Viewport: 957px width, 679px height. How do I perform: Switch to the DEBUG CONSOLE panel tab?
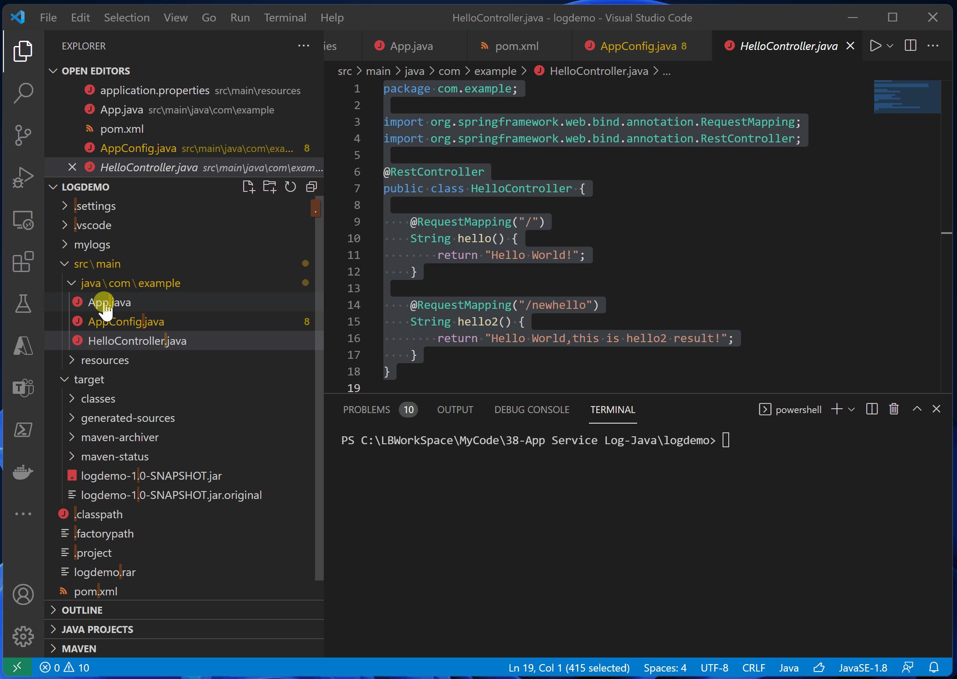click(532, 410)
